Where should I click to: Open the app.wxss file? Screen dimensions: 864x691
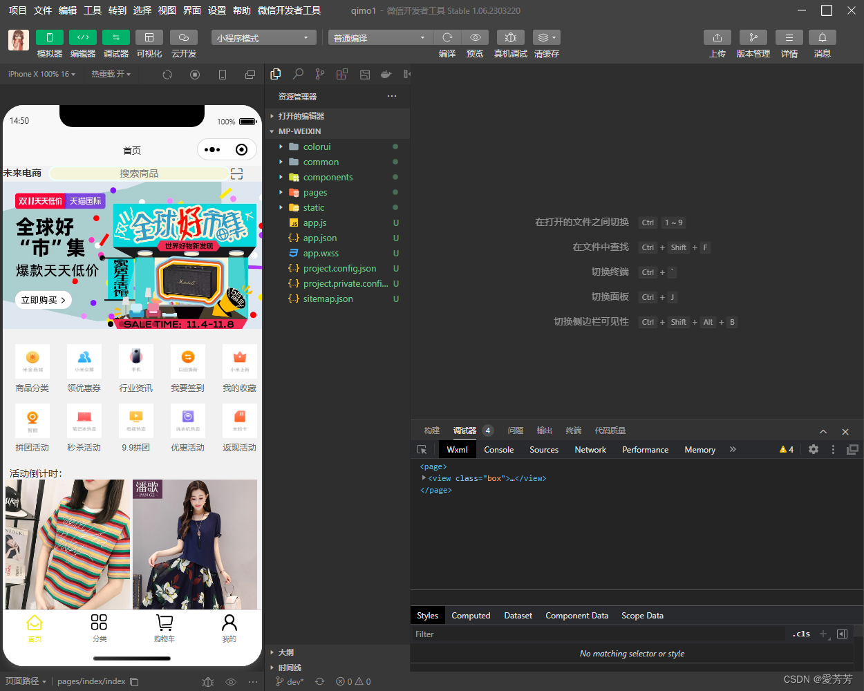(338, 253)
